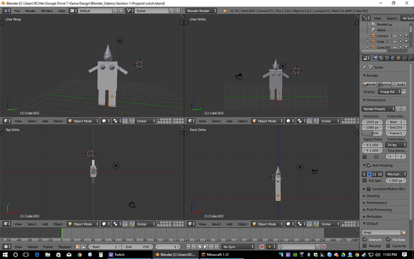Image resolution: width=414 pixels, height=259 pixels.
Task: Toggle the Anti-Aliasing checkbox
Action: [368, 165]
